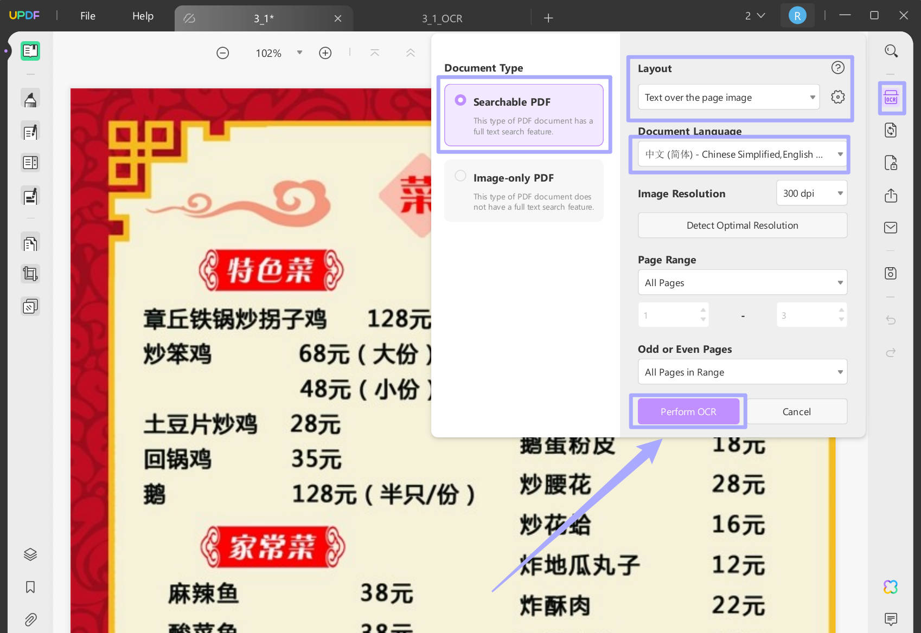The height and width of the screenshot is (633, 921).
Task: Increase the starting page number stepper
Action: coord(702,311)
